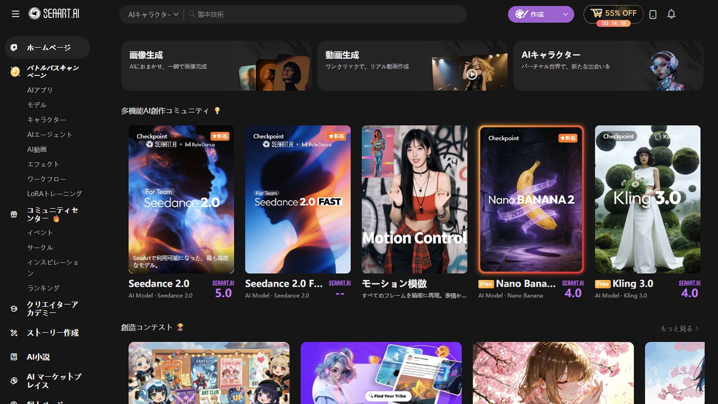Screen dimensions: 718x404
Task: Click the SeaArt.AI logo
Action: [x=54, y=14]
